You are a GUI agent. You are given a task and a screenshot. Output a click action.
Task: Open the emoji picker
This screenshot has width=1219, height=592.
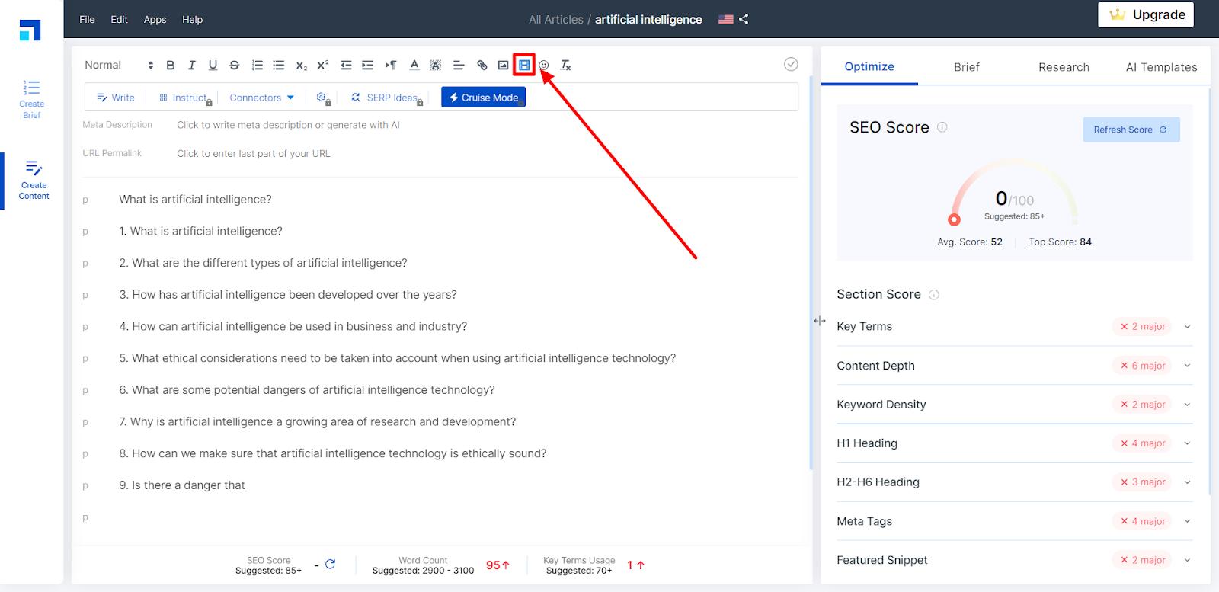tap(544, 66)
